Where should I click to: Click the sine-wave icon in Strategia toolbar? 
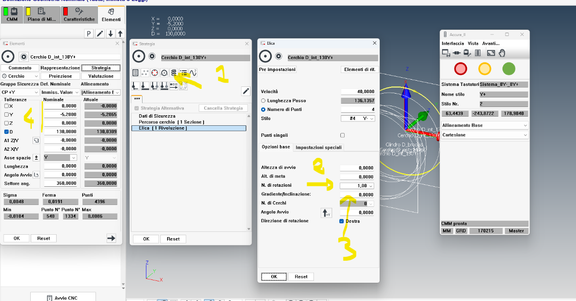pos(193,73)
